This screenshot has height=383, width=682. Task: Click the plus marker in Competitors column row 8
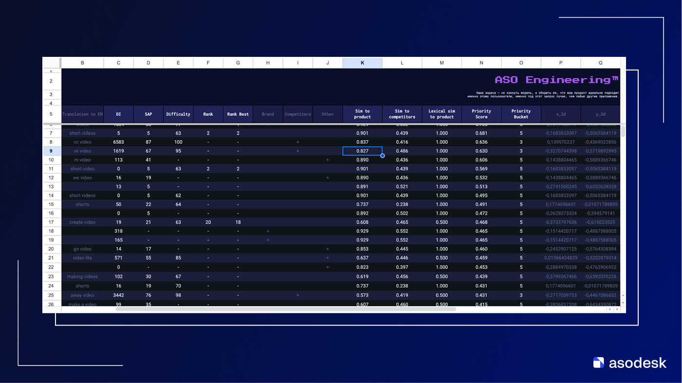point(297,142)
